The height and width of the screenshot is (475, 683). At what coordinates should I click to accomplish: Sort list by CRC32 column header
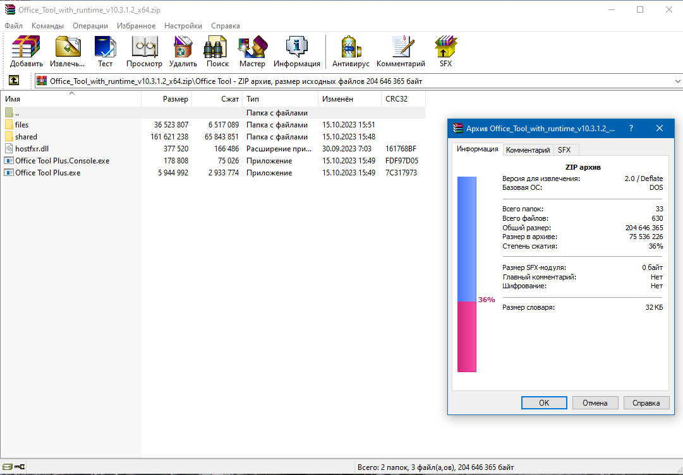tap(403, 99)
